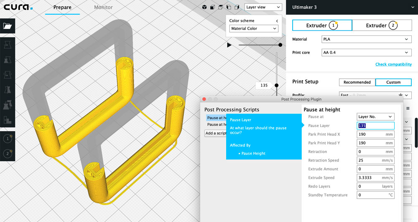
Task: Click the Park Print Head X field
Action: coord(375,135)
